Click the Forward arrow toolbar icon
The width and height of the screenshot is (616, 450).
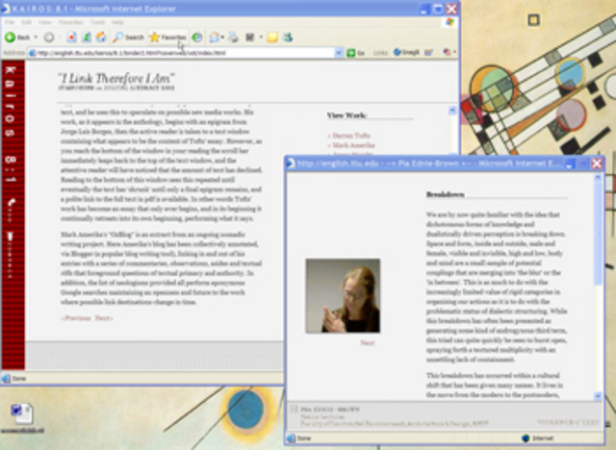tap(49, 37)
